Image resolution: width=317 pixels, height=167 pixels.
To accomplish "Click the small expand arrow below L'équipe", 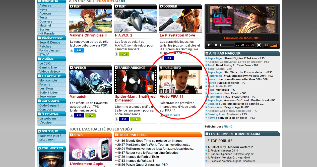I will click(x=51, y=125).
